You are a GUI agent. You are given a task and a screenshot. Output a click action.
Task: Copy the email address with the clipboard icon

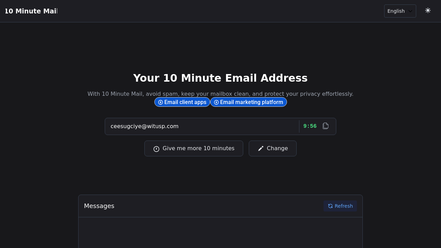point(326,126)
